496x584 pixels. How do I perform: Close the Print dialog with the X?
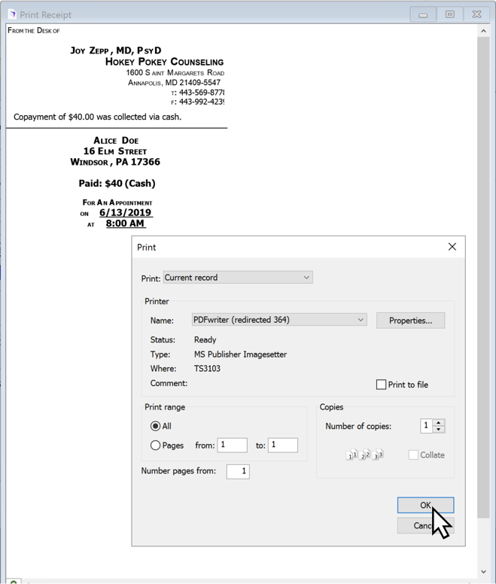452,247
